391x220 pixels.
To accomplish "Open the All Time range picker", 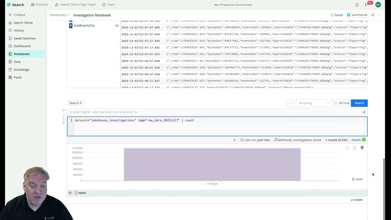I will tap(342, 103).
